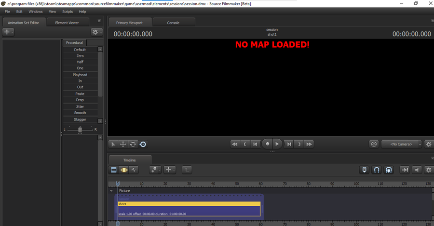Open the View menu
This screenshot has width=434, height=226.
[x=53, y=12]
